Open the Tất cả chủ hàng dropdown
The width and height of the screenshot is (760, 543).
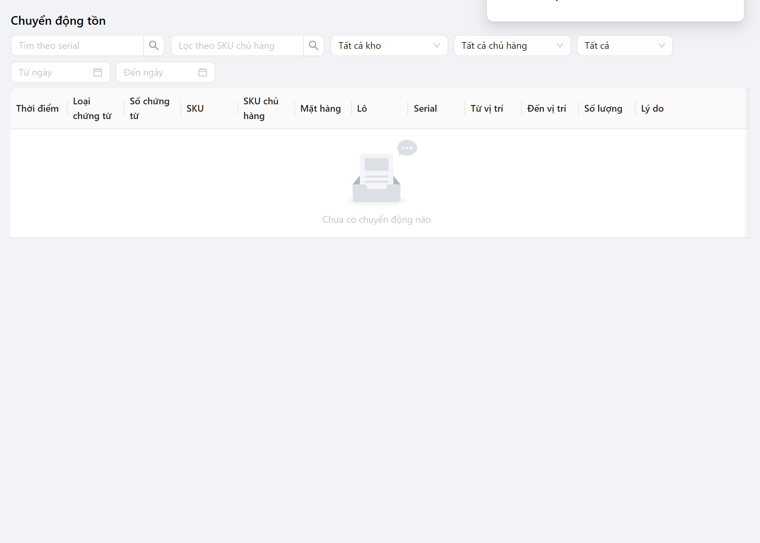pyautogui.click(x=512, y=45)
